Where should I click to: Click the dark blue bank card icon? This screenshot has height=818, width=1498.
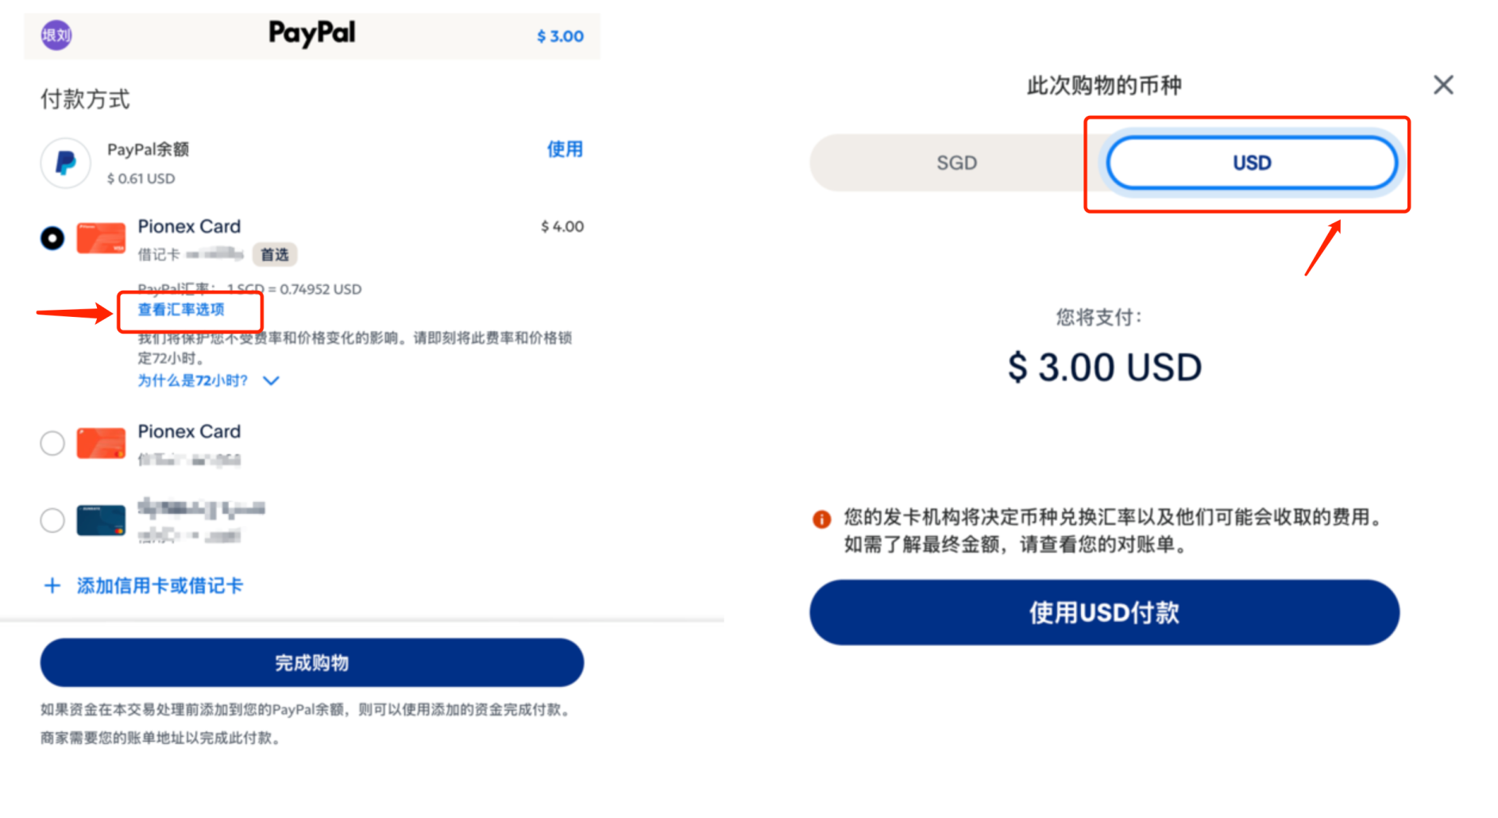coord(99,519)
